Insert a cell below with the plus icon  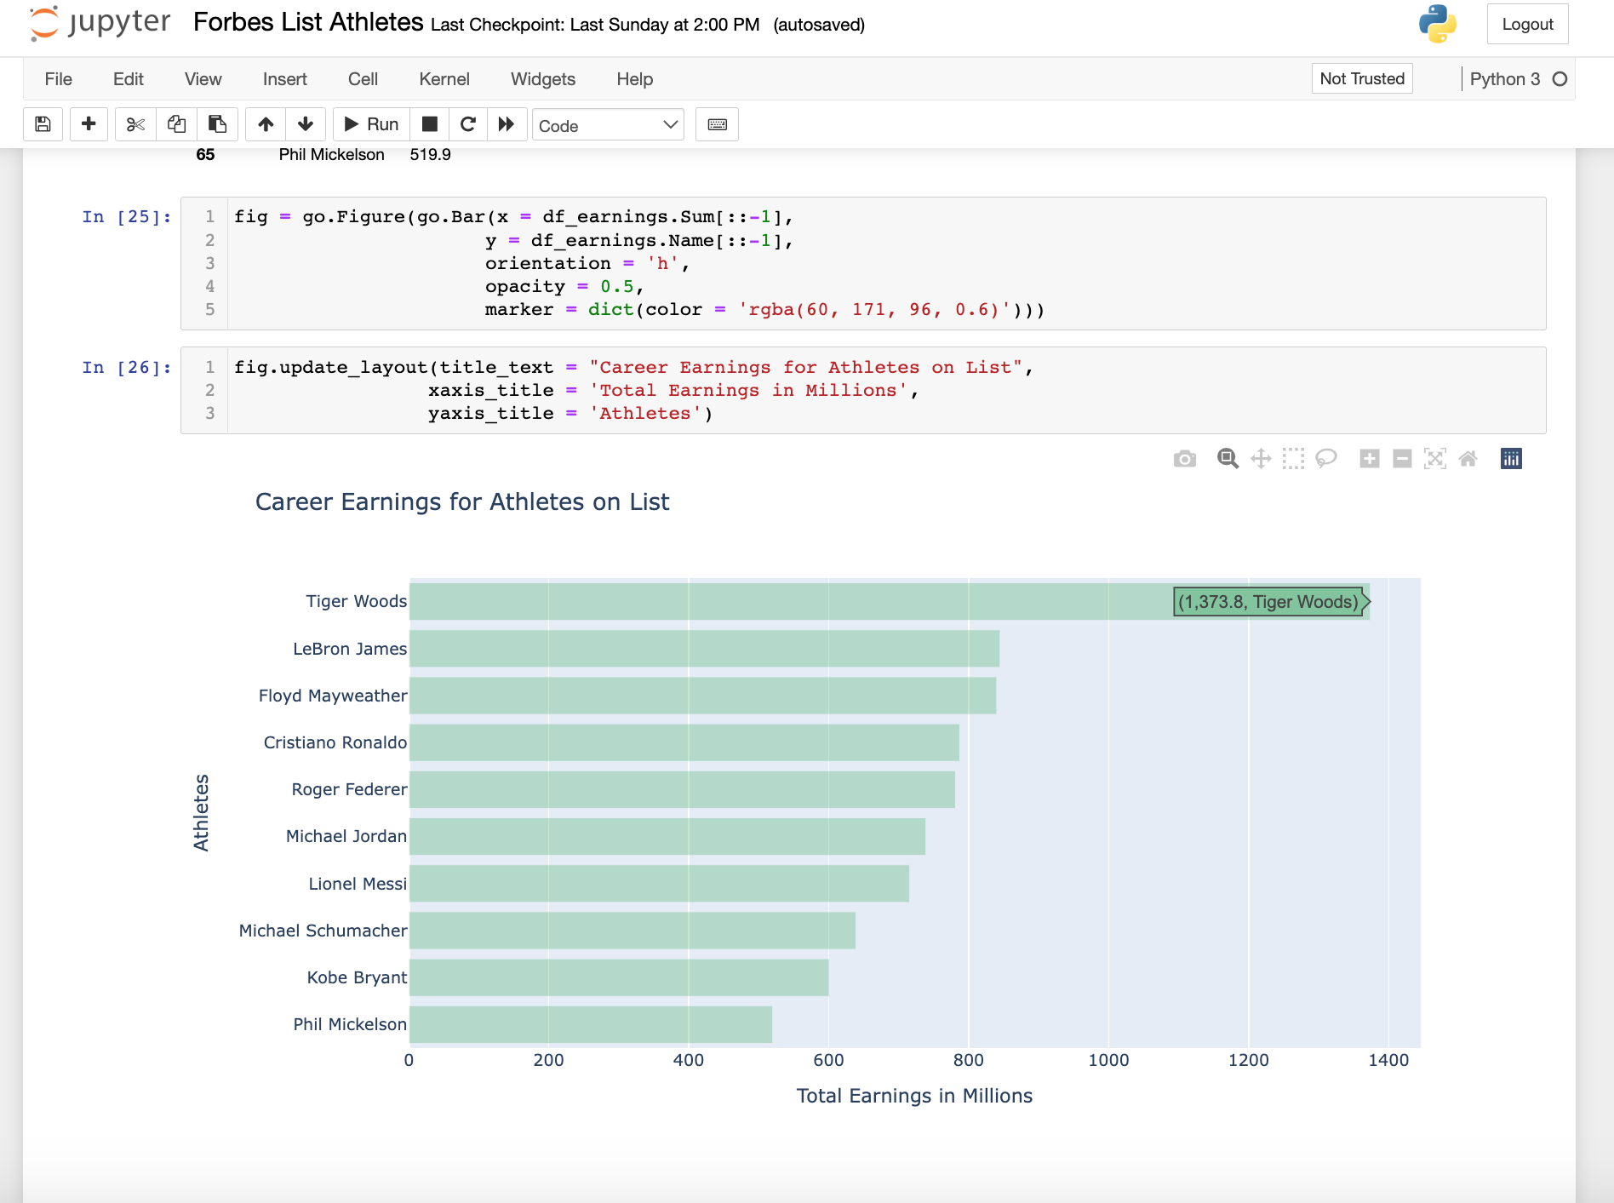point(89,124)
